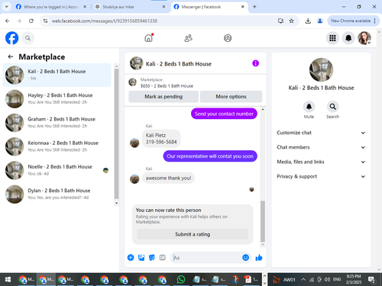This screenshot has width=382, height=286.
Task: Open Windows notification center icon
Action: 372,280
